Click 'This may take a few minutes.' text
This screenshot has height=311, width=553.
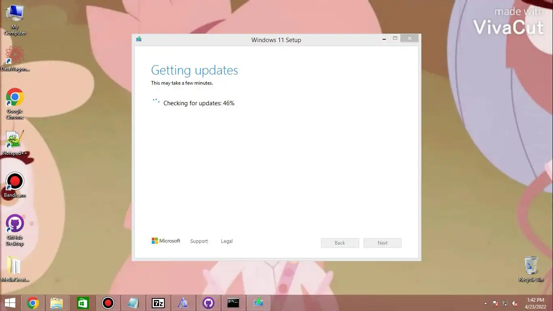pos(182,83)
